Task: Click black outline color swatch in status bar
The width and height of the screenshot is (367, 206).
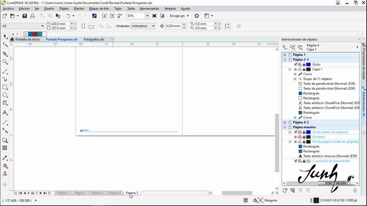Action: click(316, 200)
